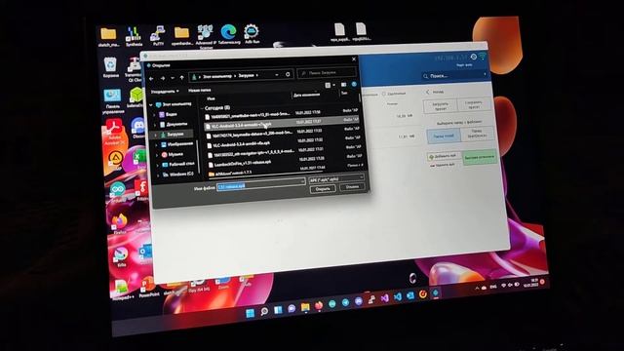Open the Firefox desktop shortcut
This screenshot has width=624, height=351.
(119, 223)
